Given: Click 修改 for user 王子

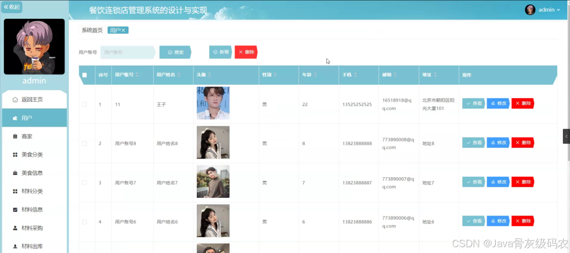Looking at the screenshot, I should [x=498, y=103].
